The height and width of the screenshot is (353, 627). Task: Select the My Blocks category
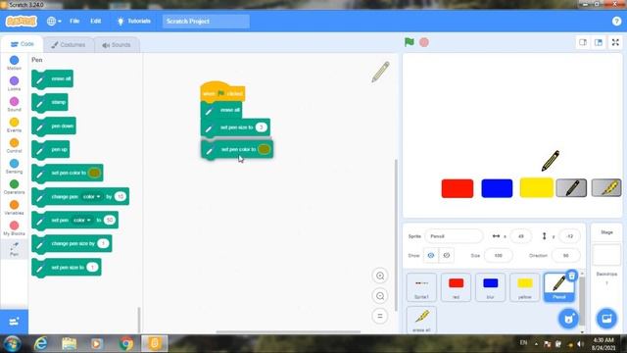14,228
